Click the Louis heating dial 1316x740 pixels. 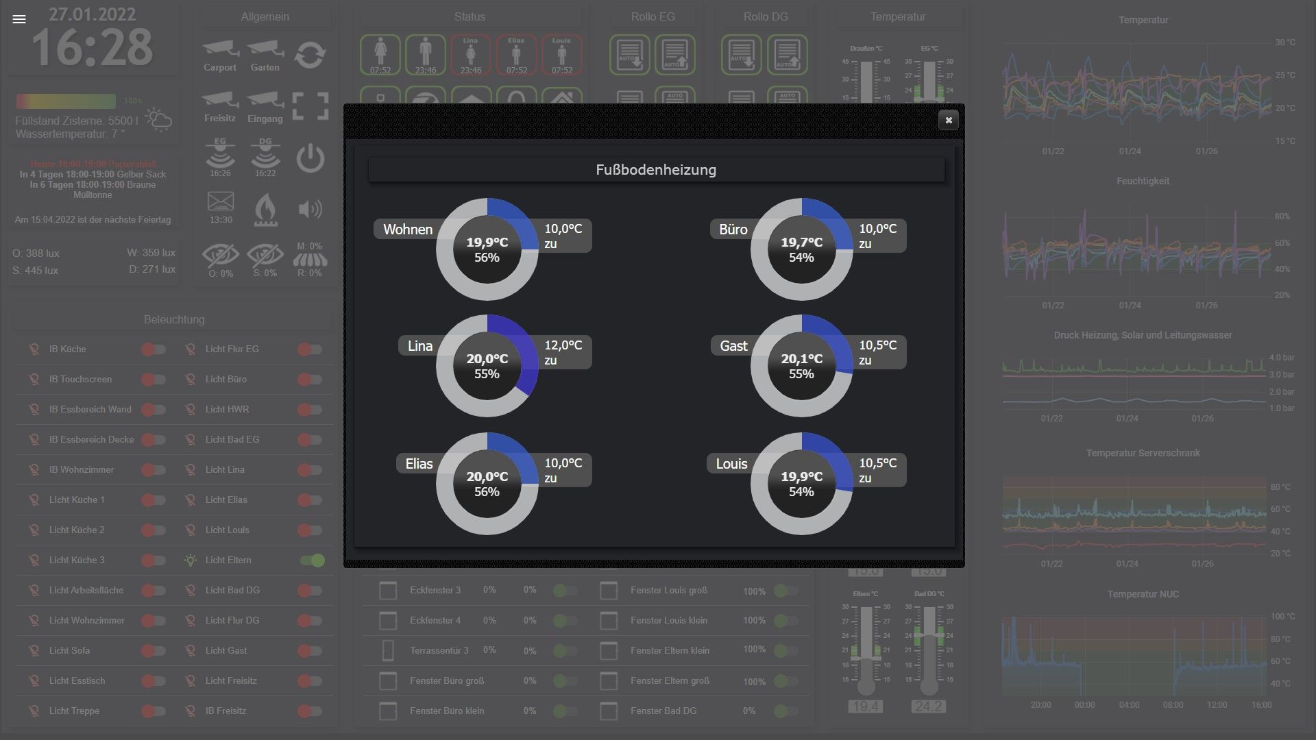(x=802, y=484)
